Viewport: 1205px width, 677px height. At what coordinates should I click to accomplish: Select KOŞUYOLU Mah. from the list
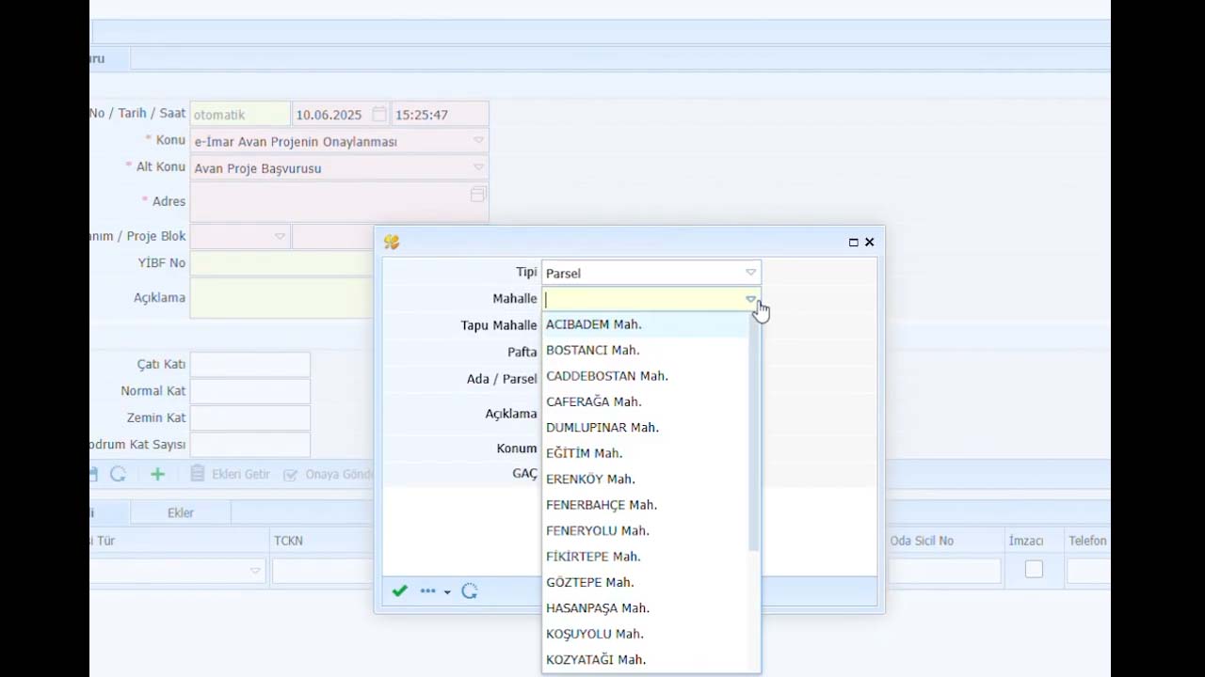pos(646,635)
